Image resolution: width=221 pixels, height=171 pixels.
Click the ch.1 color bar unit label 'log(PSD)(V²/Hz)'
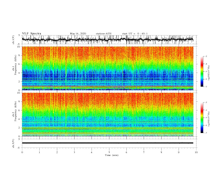coord(209,73)
